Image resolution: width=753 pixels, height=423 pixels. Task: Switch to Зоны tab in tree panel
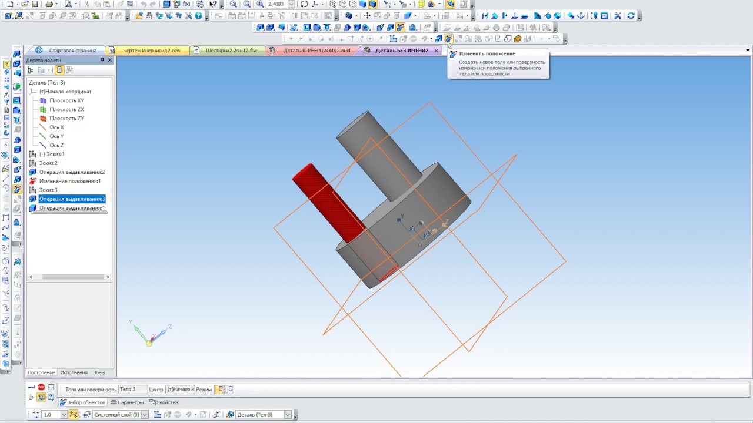point(99,372)
